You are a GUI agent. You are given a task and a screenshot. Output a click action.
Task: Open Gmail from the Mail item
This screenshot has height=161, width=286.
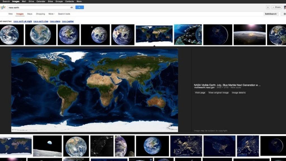pos(24,1)
